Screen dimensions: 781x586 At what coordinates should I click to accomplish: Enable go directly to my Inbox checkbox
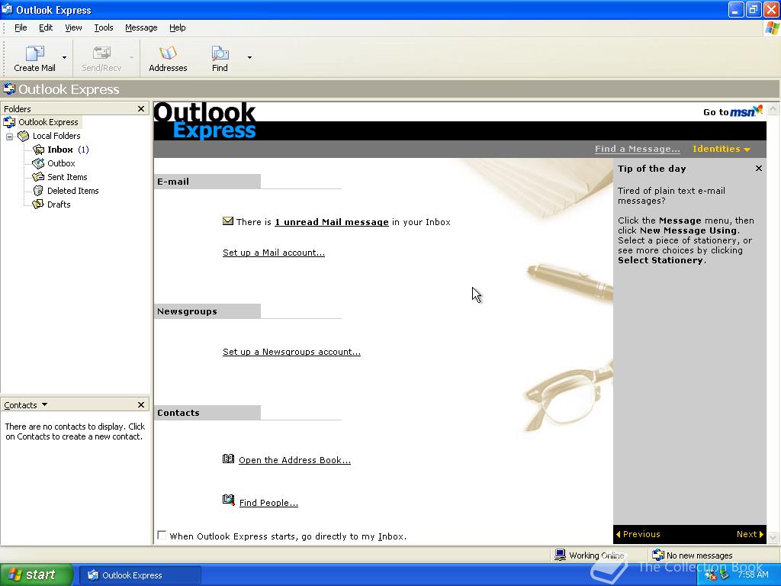(162, 535)
